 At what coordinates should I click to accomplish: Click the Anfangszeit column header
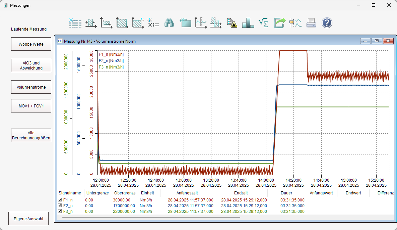point(187,193)
